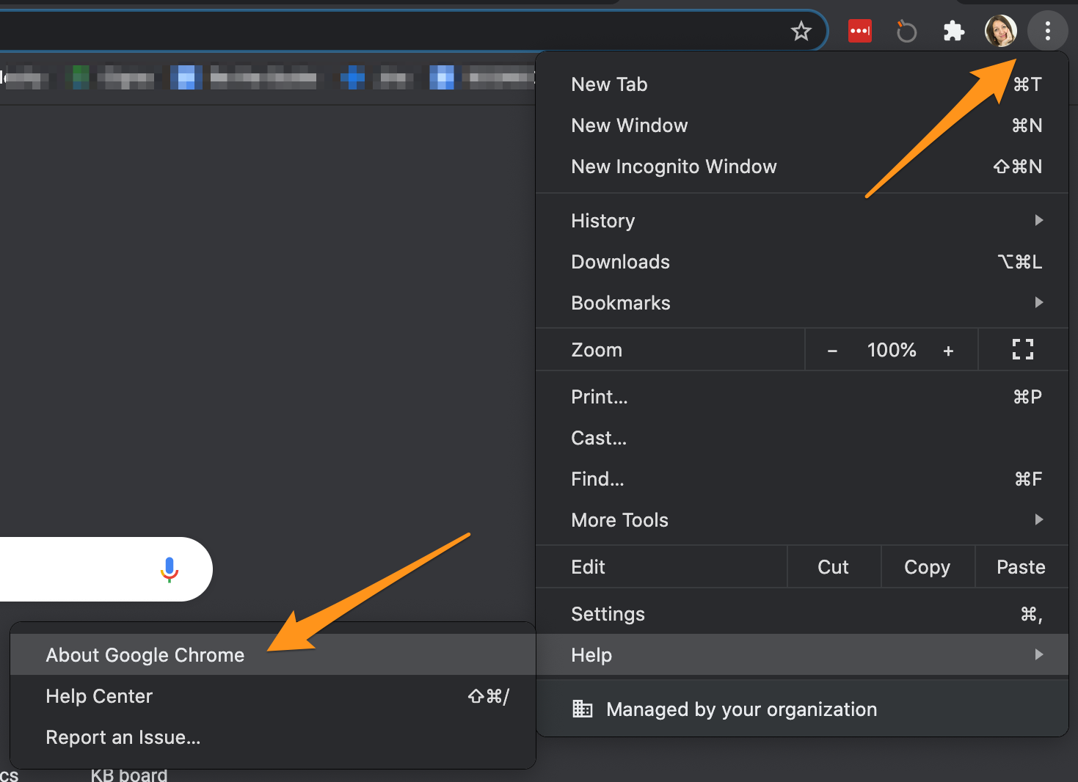
Task: Click the voice search microphone icon
Action: [170, 569]
